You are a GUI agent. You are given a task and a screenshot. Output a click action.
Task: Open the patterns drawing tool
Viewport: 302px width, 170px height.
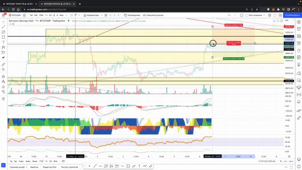3,47
